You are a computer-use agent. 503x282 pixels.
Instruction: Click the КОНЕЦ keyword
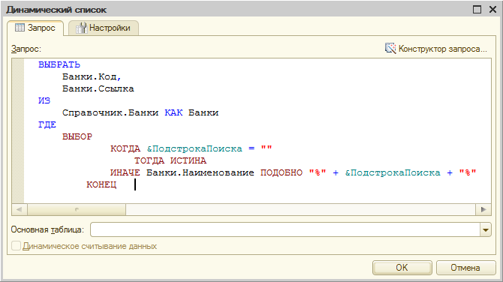(x=101, y=184)
